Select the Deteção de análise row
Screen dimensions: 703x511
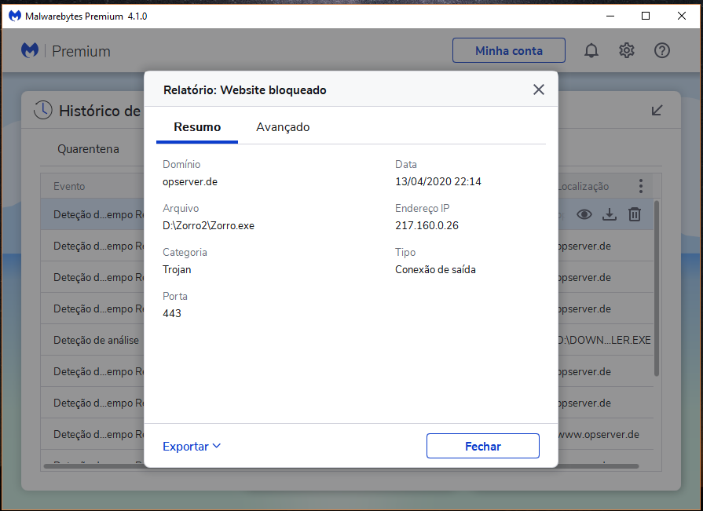click(96, 340)
